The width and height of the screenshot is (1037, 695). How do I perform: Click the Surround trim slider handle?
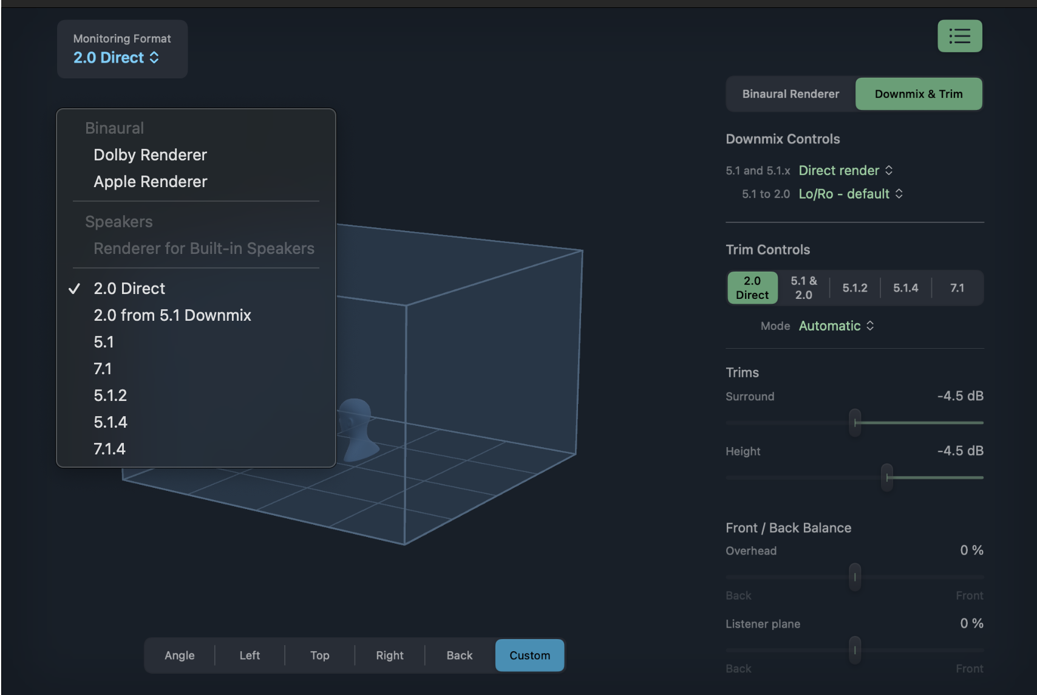tap(855, 422)
